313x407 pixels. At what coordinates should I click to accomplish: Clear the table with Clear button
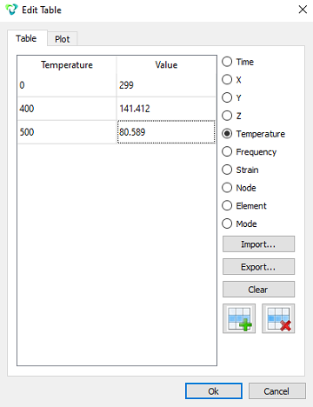pos(258,290)
